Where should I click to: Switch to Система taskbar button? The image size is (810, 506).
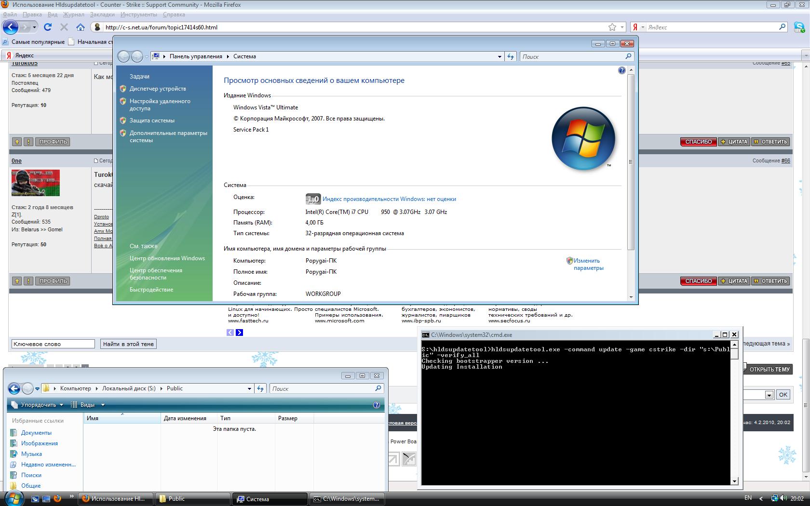point(270,499)
